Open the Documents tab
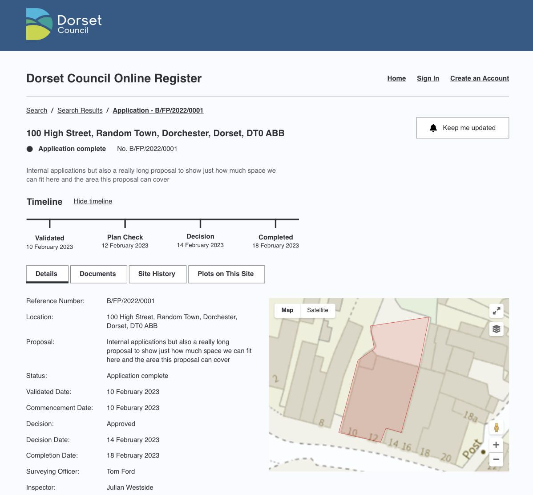 (x=98, y=274)
